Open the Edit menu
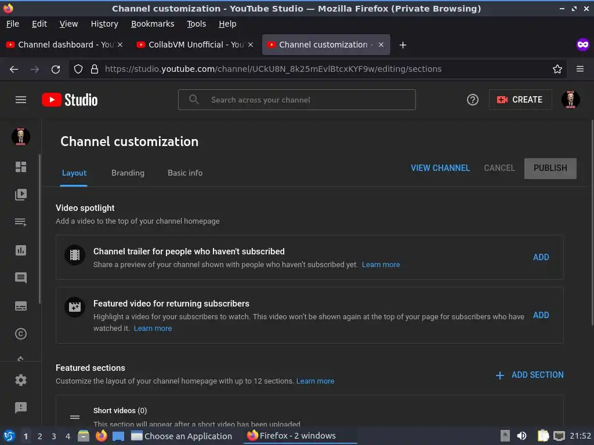Image resolution: width=594 pixels, height=445 pixels. [x=39, y=24]
